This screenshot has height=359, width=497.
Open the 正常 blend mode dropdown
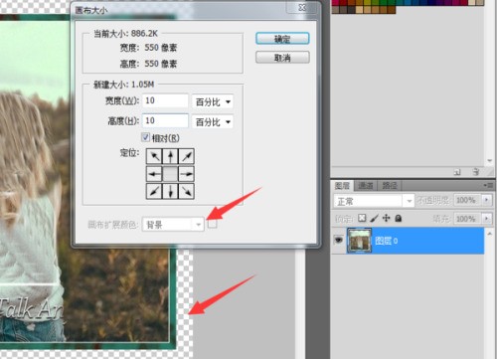[374, 201]
